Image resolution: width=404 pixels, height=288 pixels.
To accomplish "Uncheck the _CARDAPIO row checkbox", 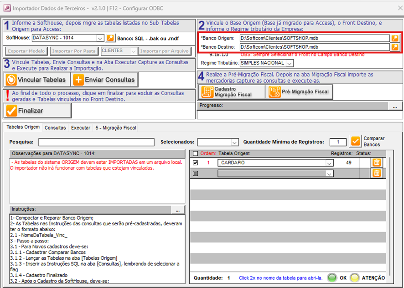I will tap(196, 163).
